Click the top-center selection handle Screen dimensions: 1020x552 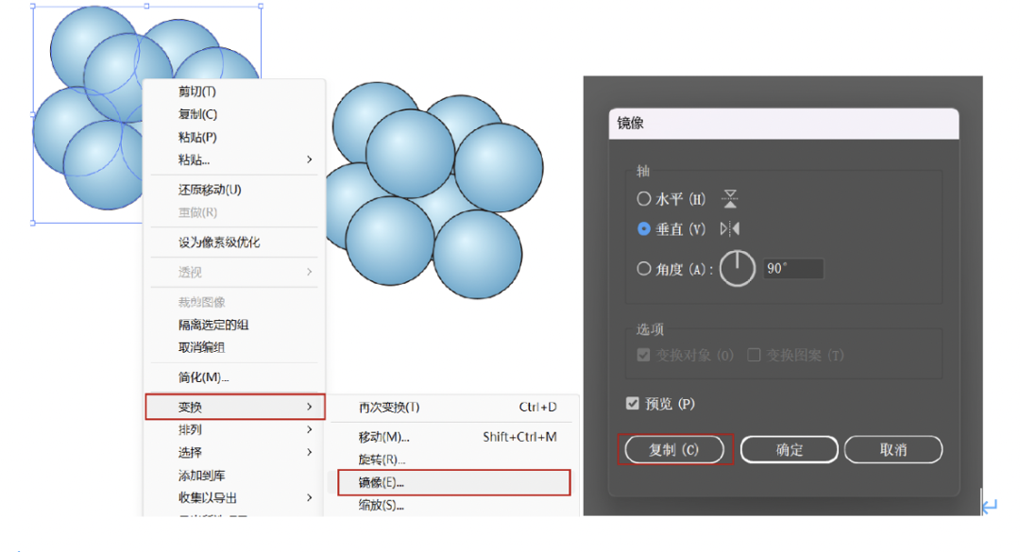[x=147, y=6]
